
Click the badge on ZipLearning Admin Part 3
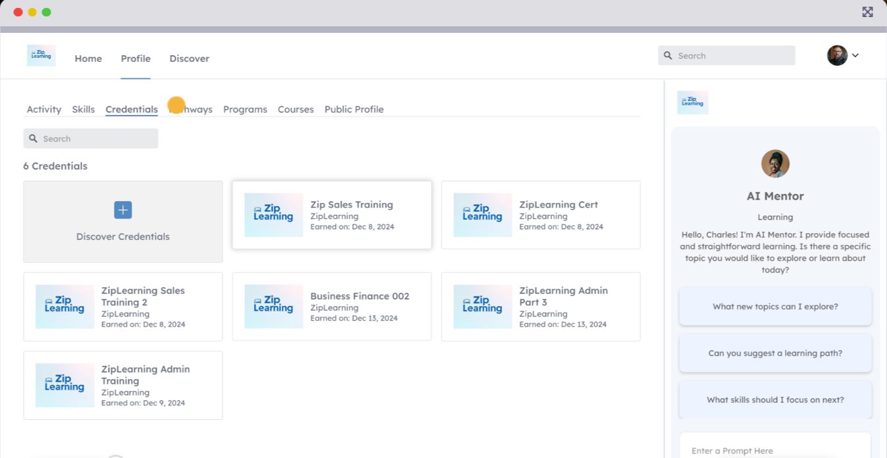coord(482,306)
